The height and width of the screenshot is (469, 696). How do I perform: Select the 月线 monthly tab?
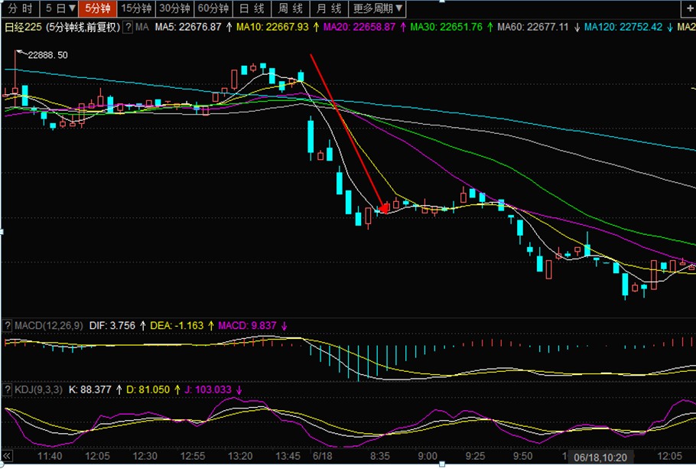(329, 8)
